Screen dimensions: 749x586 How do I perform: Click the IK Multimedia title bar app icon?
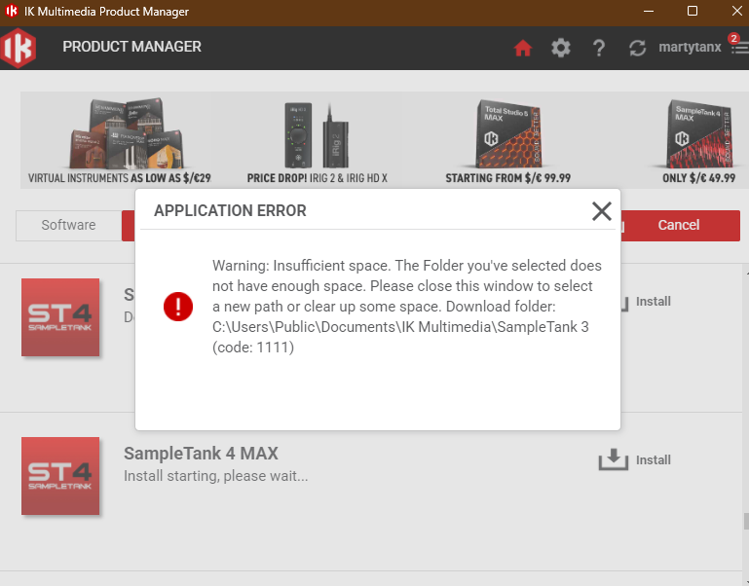point(12,11)
